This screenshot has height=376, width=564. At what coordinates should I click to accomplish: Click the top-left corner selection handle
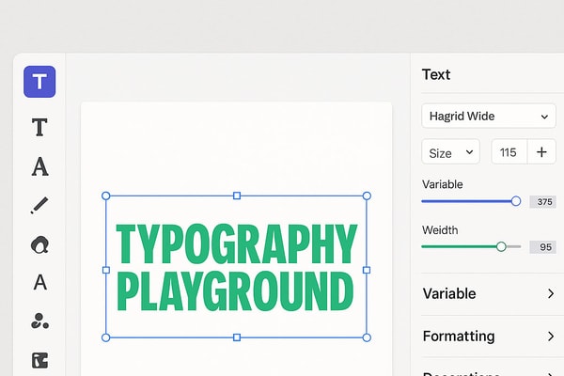105,196
